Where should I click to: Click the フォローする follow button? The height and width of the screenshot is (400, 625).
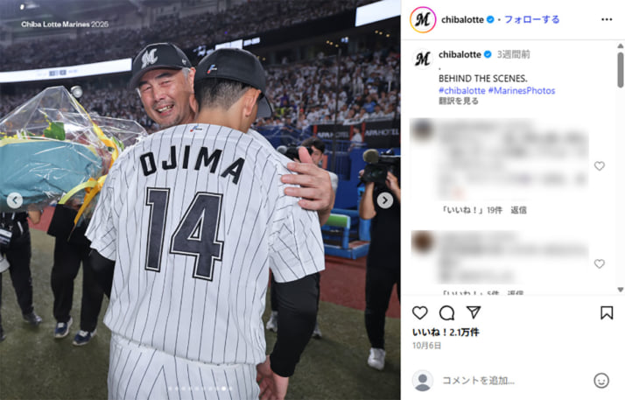[531, 19]
